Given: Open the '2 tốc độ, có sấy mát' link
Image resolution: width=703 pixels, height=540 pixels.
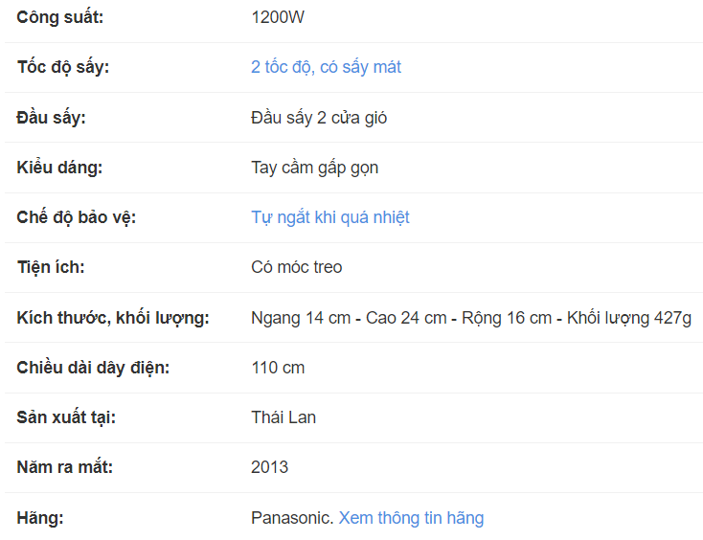Looking at the screenshot, I should coord(326,67).
